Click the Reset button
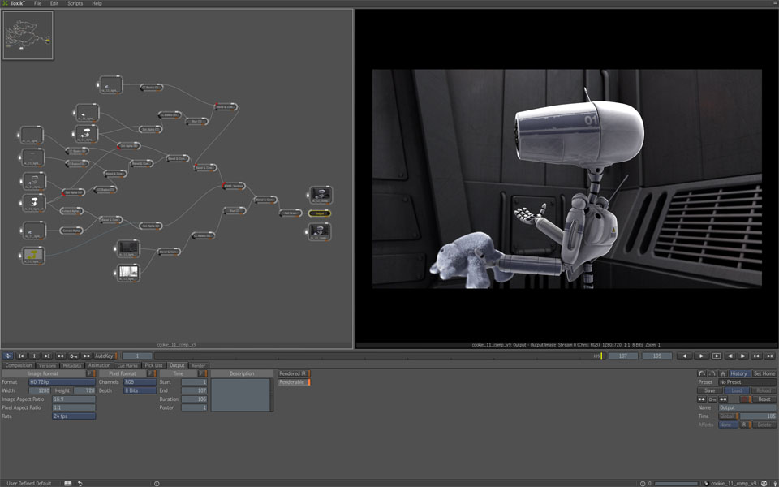 point(764,399)
